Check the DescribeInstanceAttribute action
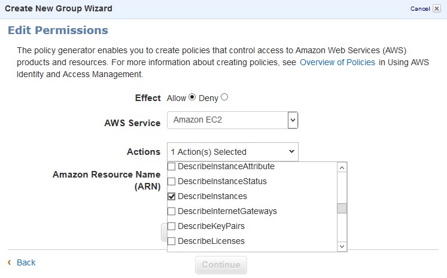The height and width of the screenshot is (278, 447). tap(172, 166)
